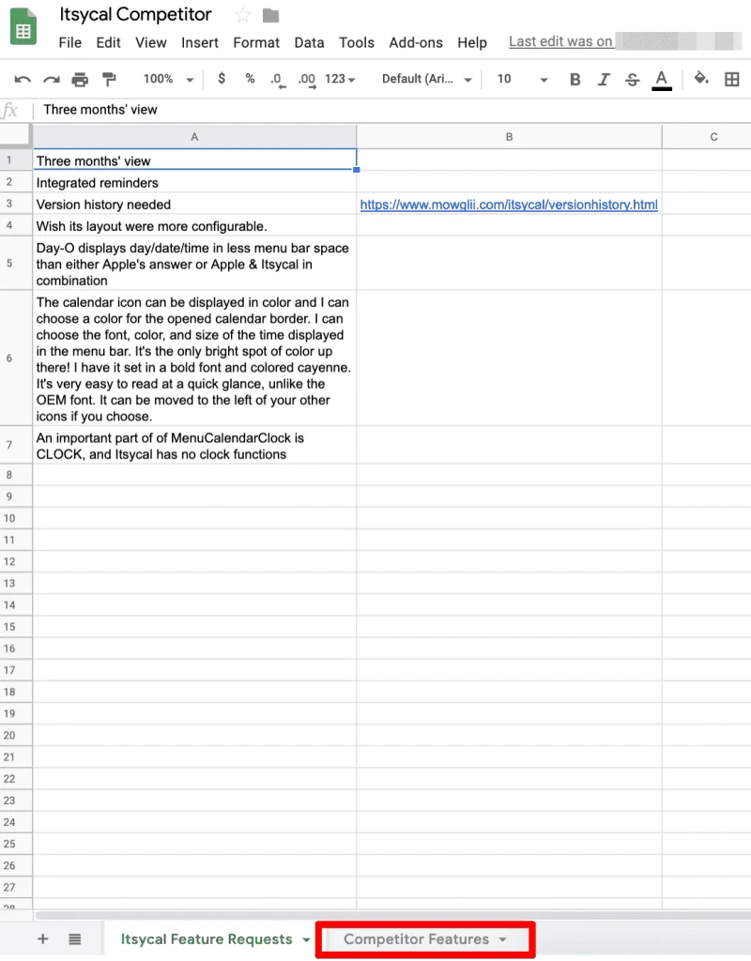Select column A header
This screenshot has width=751, height=961.
pyautogui.click(x=194, y=137)
